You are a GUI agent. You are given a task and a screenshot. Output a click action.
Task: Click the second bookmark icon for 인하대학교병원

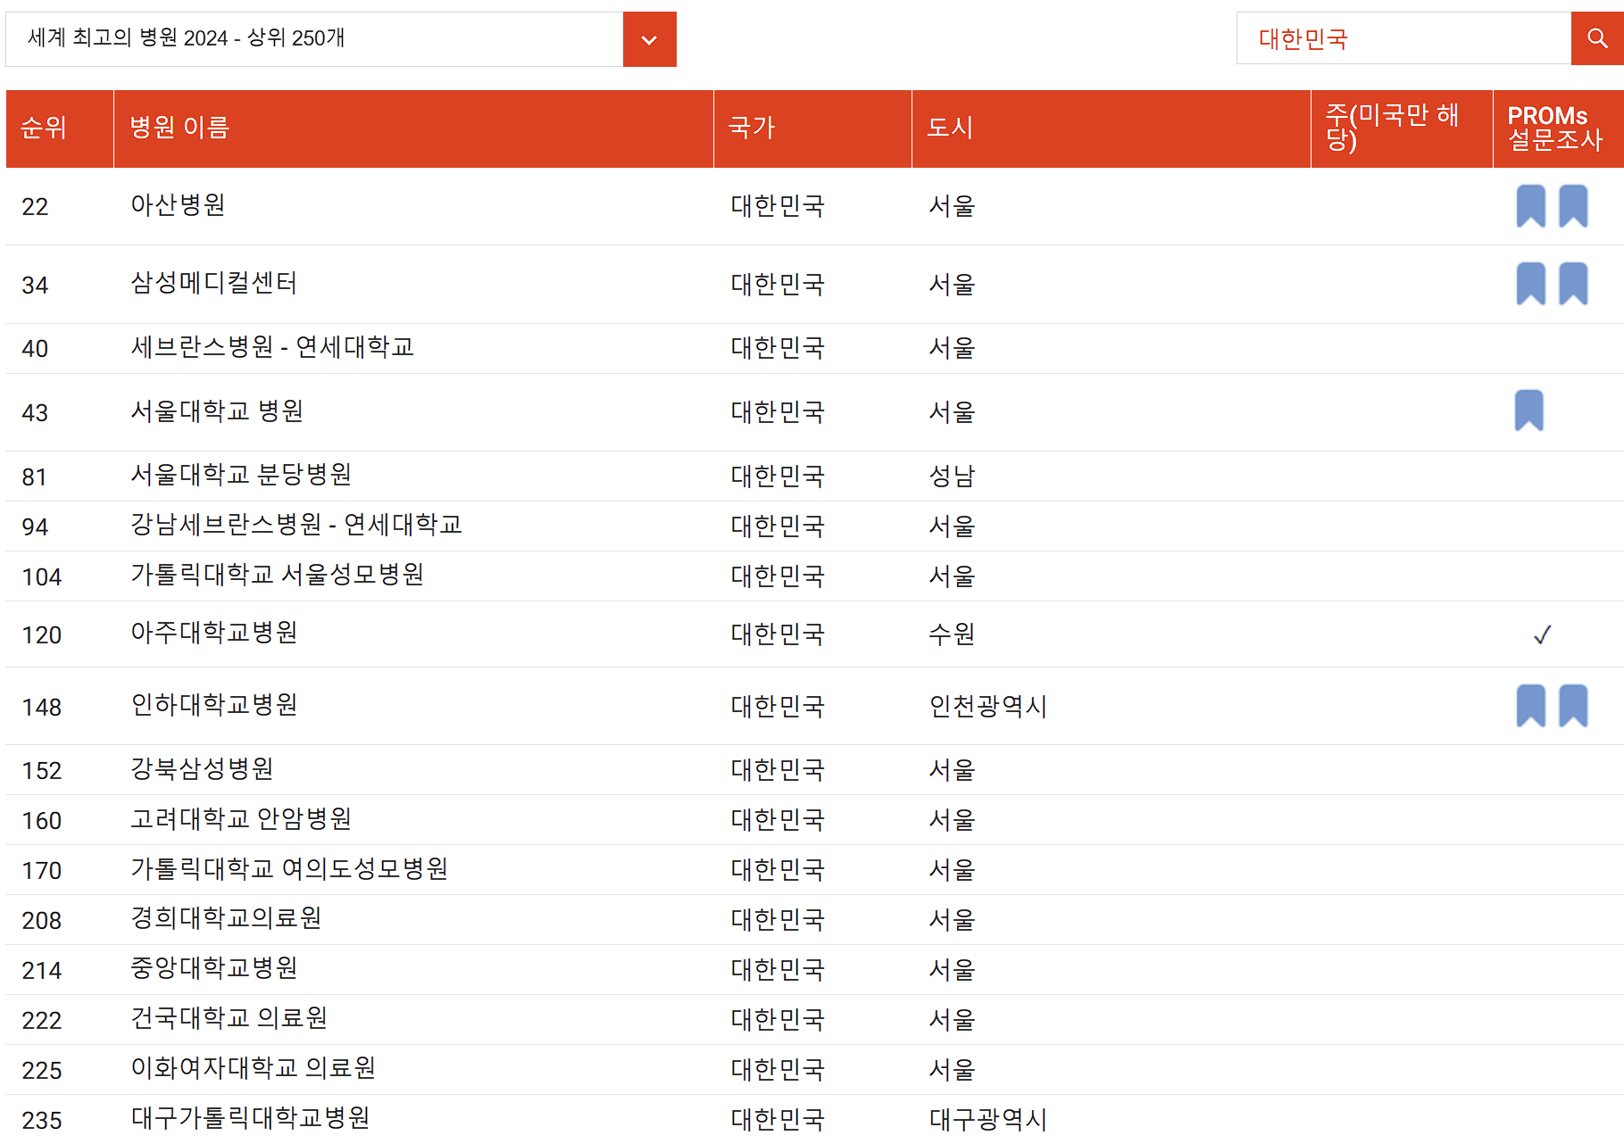1573,706
